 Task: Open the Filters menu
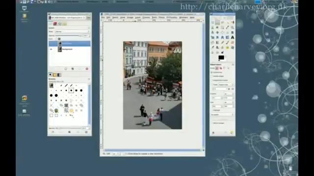161,18
